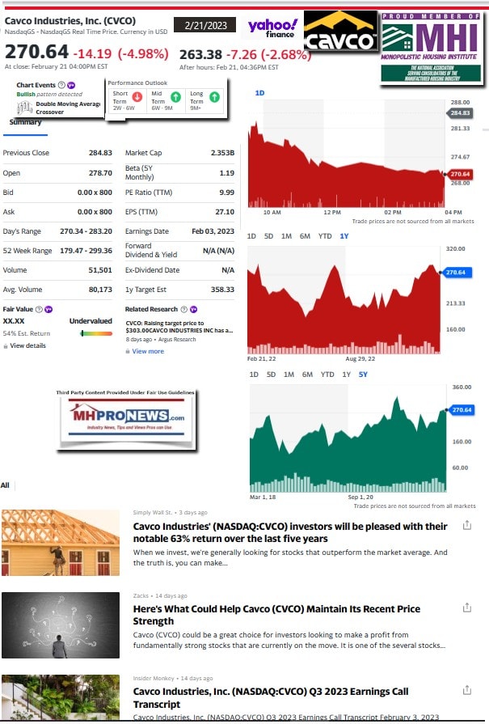The image size is (489, 724).
Task: Click the man with question marks thumbnail
Action: point(61,625)
